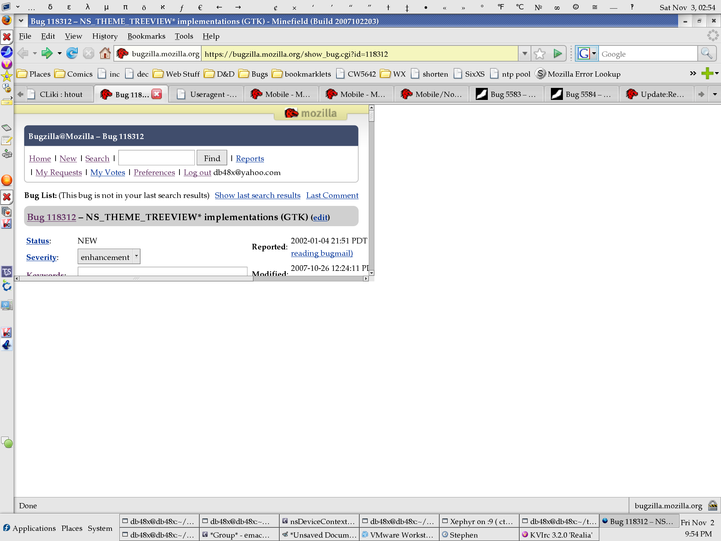Screen dimensions: 721x541
Task: Open the Mozilla Error Lookup bookmark
Action: click(578, 74)
